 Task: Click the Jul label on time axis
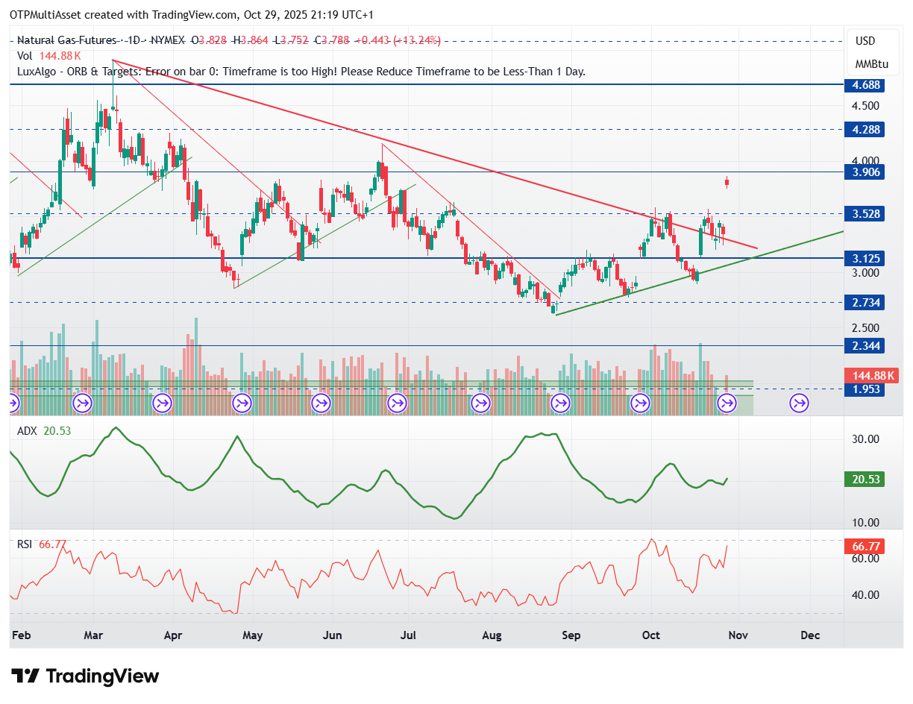click(x=409, y=635)
